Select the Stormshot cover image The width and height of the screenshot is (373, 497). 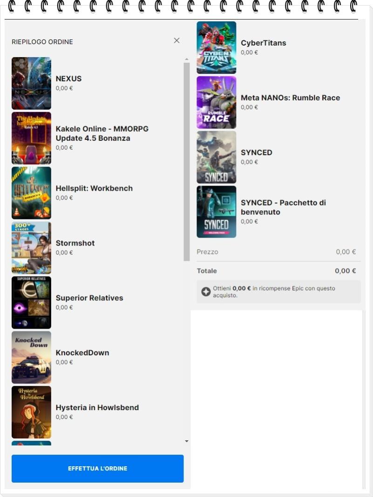31,248
